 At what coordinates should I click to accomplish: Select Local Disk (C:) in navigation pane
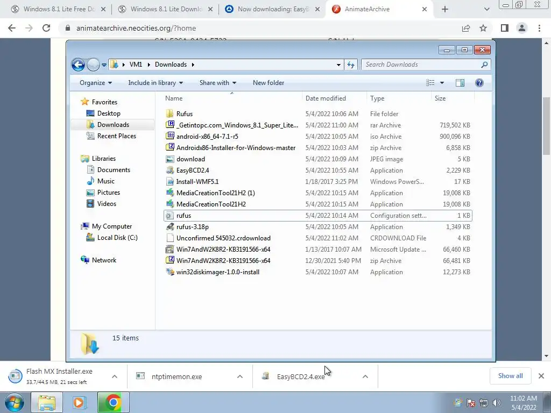pos(117,238)
